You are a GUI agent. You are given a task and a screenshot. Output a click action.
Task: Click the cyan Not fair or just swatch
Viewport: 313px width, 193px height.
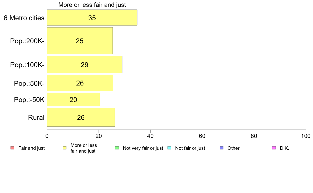[x=169, y=148]
